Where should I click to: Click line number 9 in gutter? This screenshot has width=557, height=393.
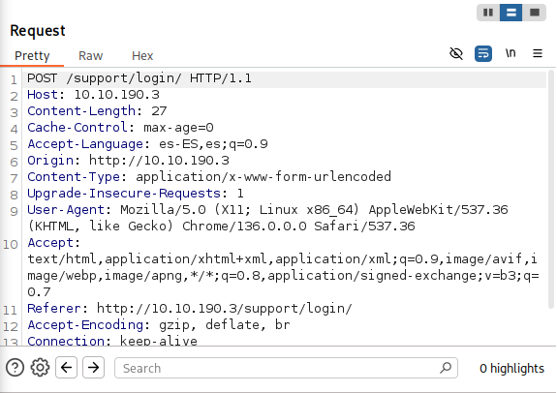click(14, 212)
